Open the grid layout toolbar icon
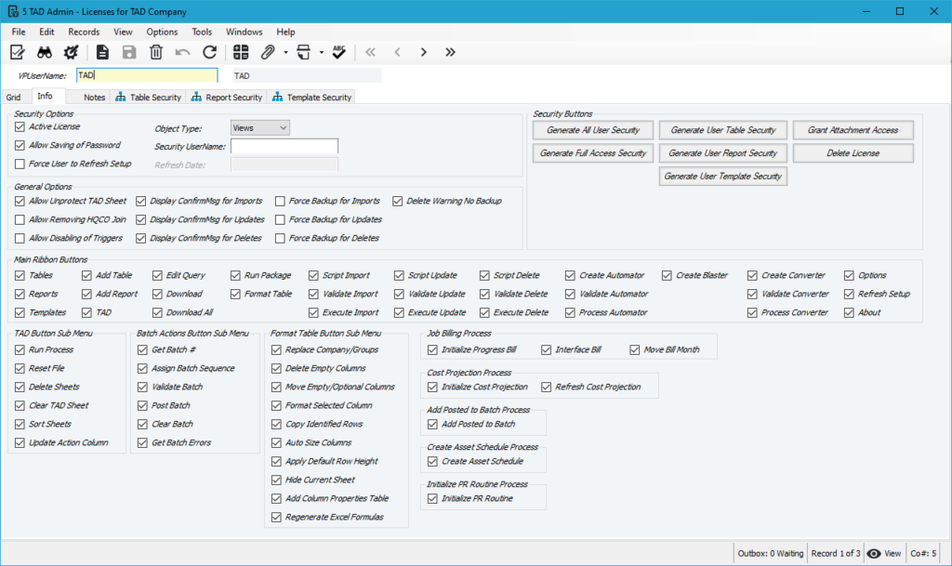Screen dimensions: 952x566 pyautogui.click(x=241, y=52)
